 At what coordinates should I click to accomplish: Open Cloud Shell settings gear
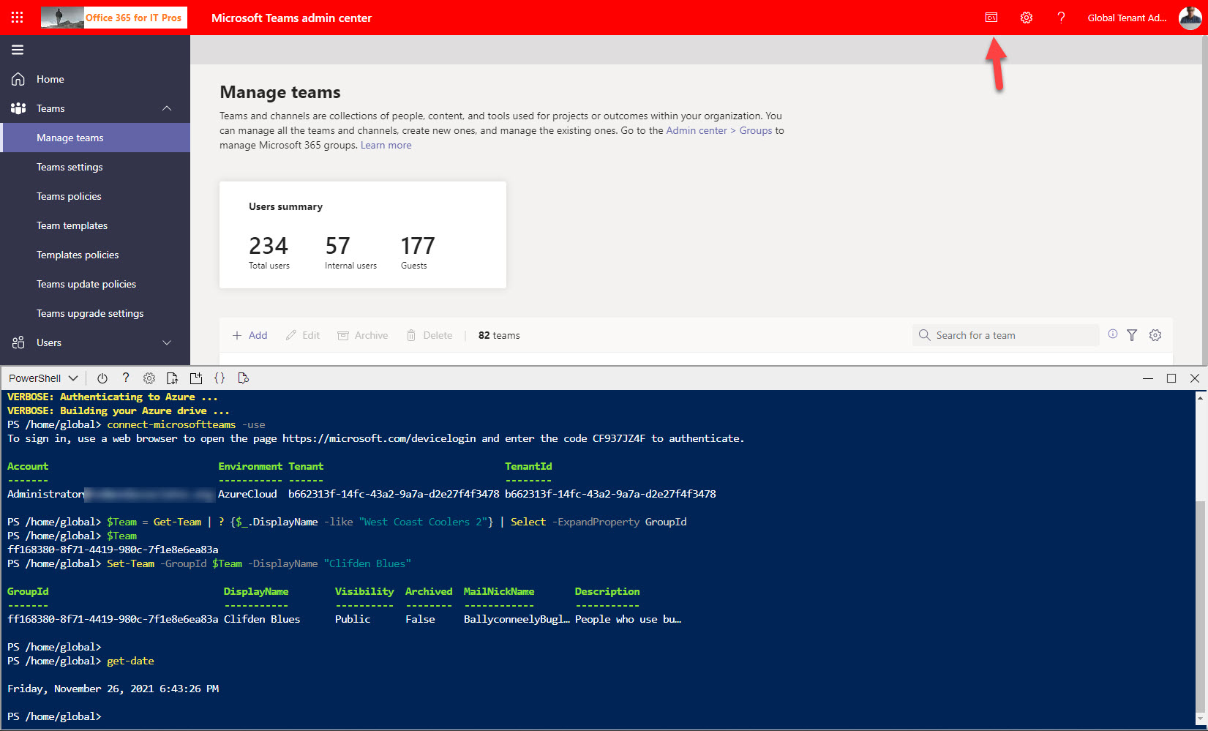tap(149, 378)
